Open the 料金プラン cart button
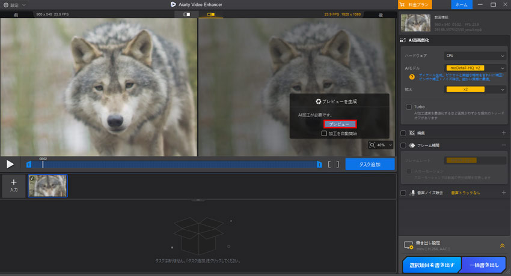511x276 pixels. click(415, 5)
